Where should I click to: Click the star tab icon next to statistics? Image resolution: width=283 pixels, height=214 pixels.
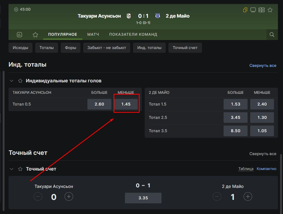35,35
